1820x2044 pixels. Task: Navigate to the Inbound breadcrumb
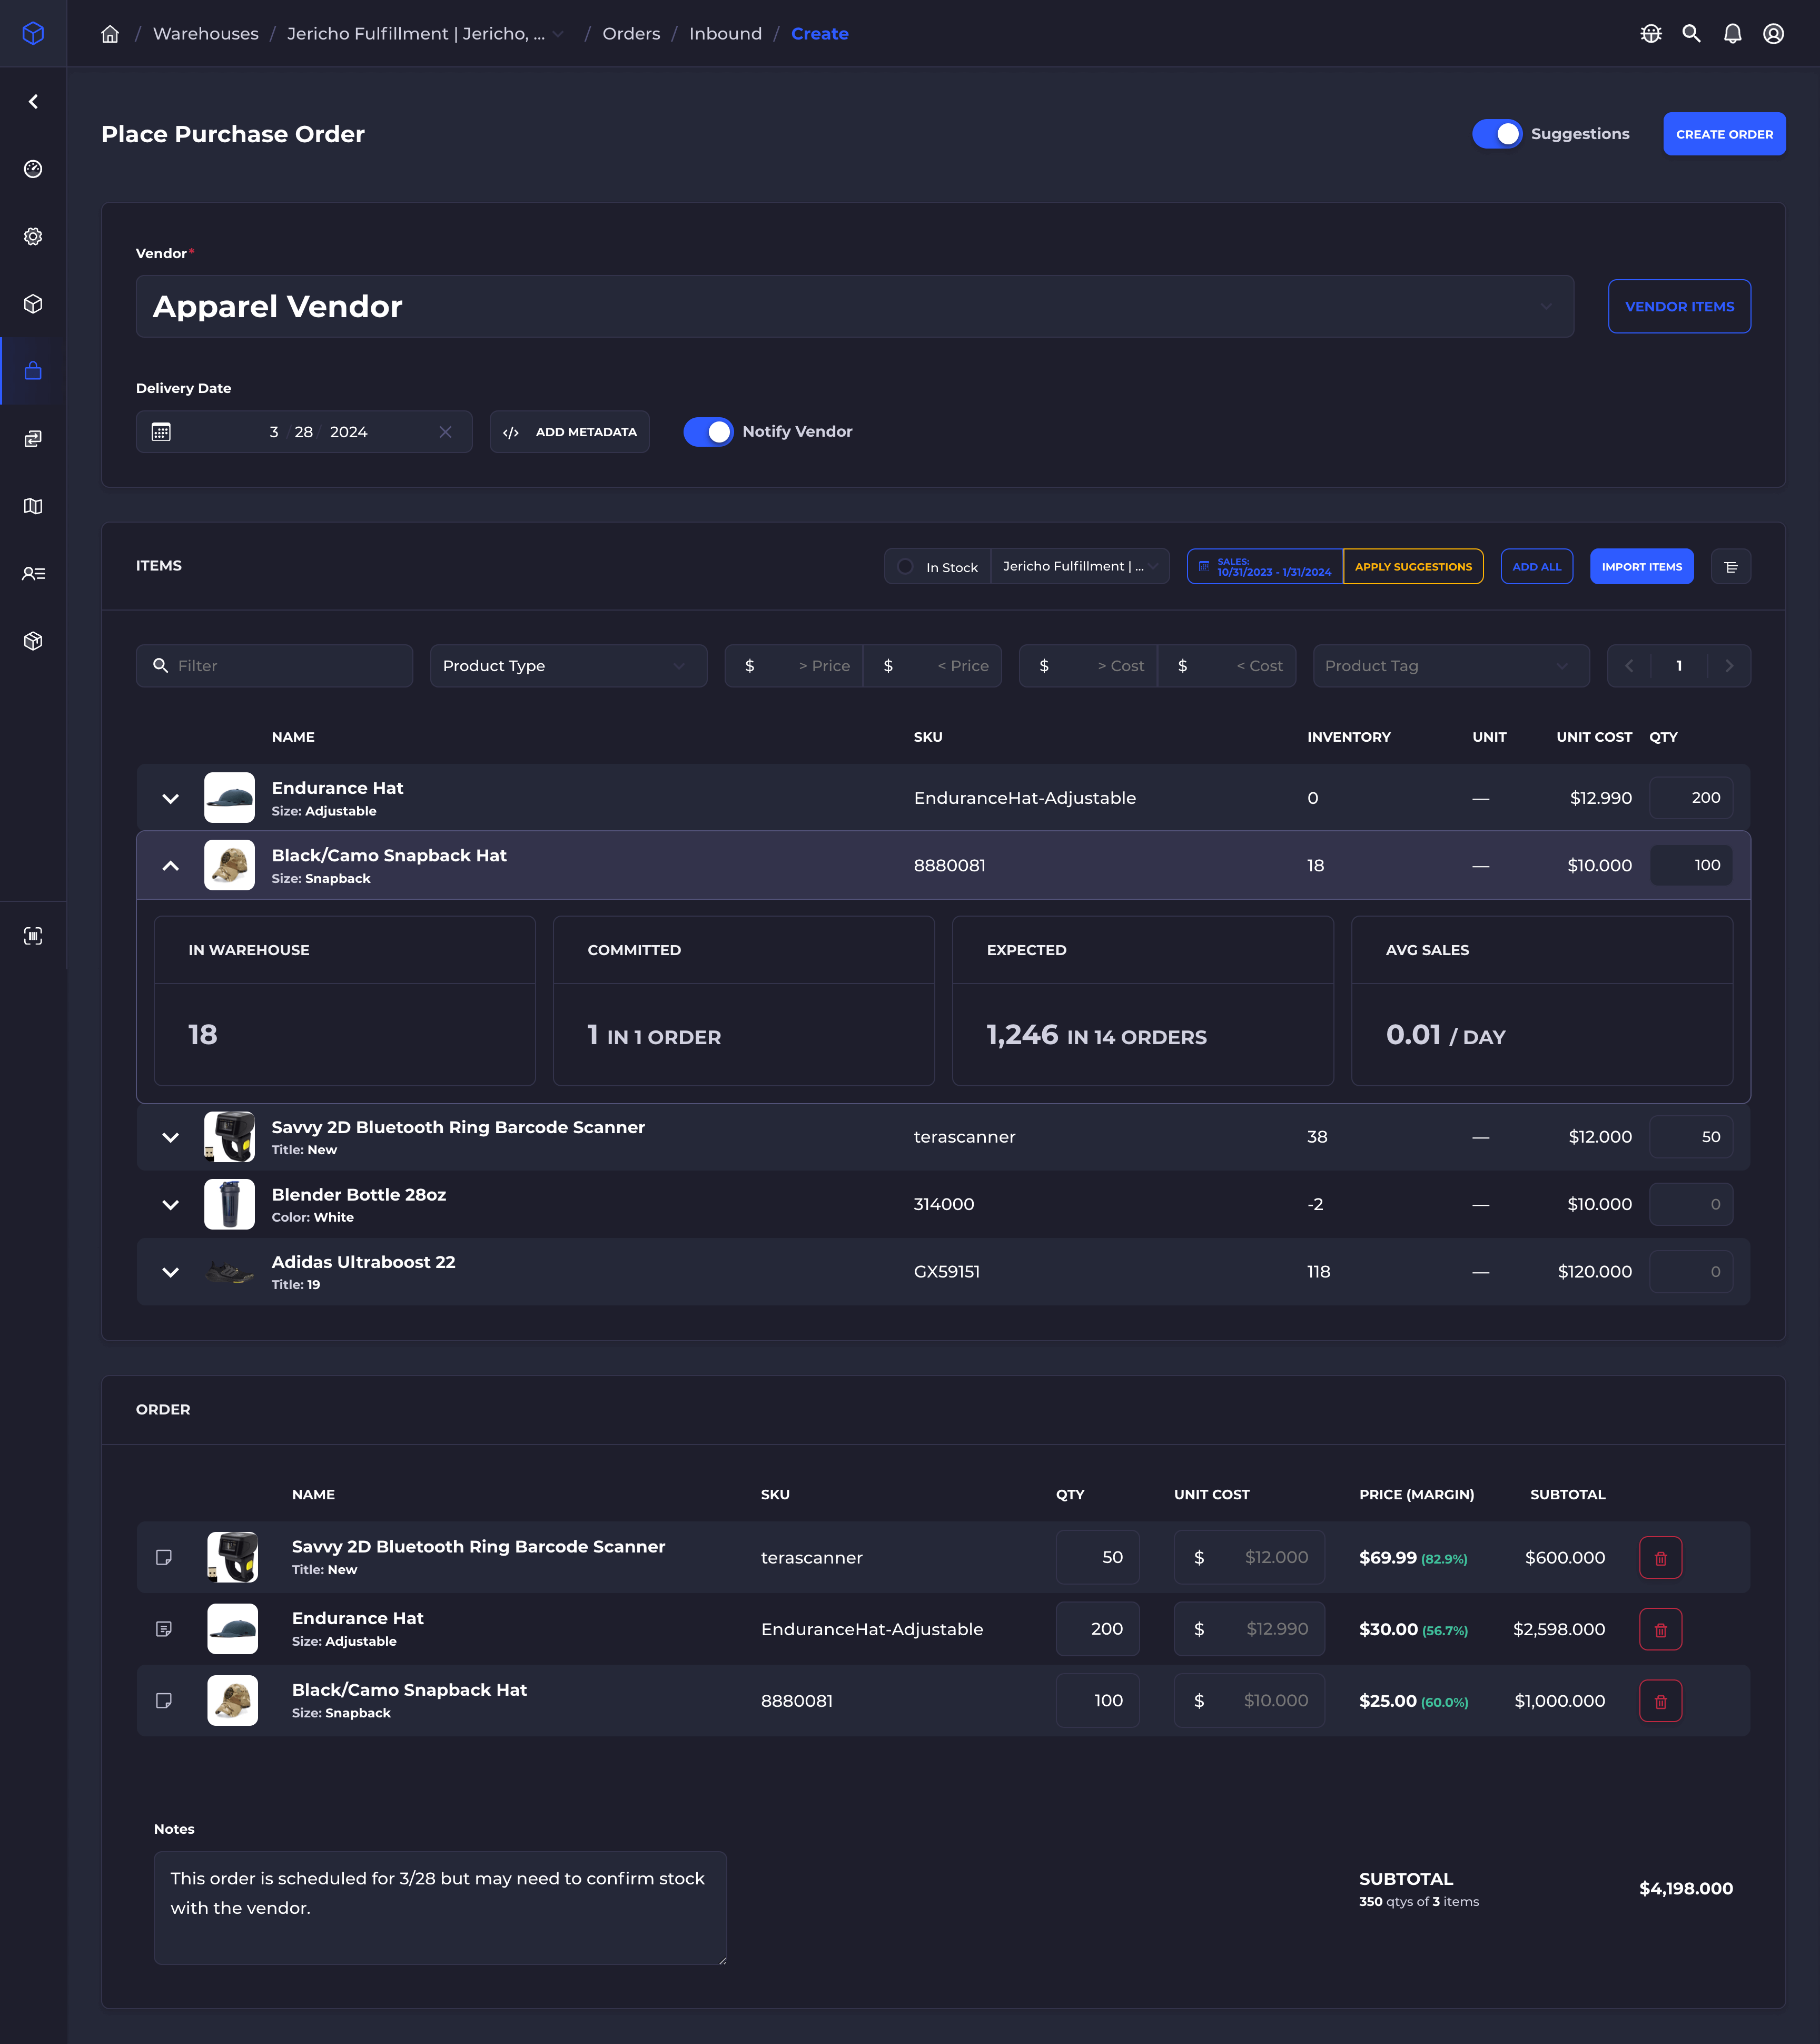726,33
